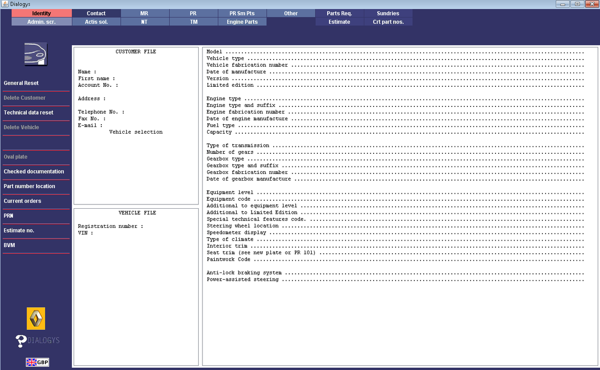Click the BVM sidebar button
The image size is (600, 370).
click(36, 245)
